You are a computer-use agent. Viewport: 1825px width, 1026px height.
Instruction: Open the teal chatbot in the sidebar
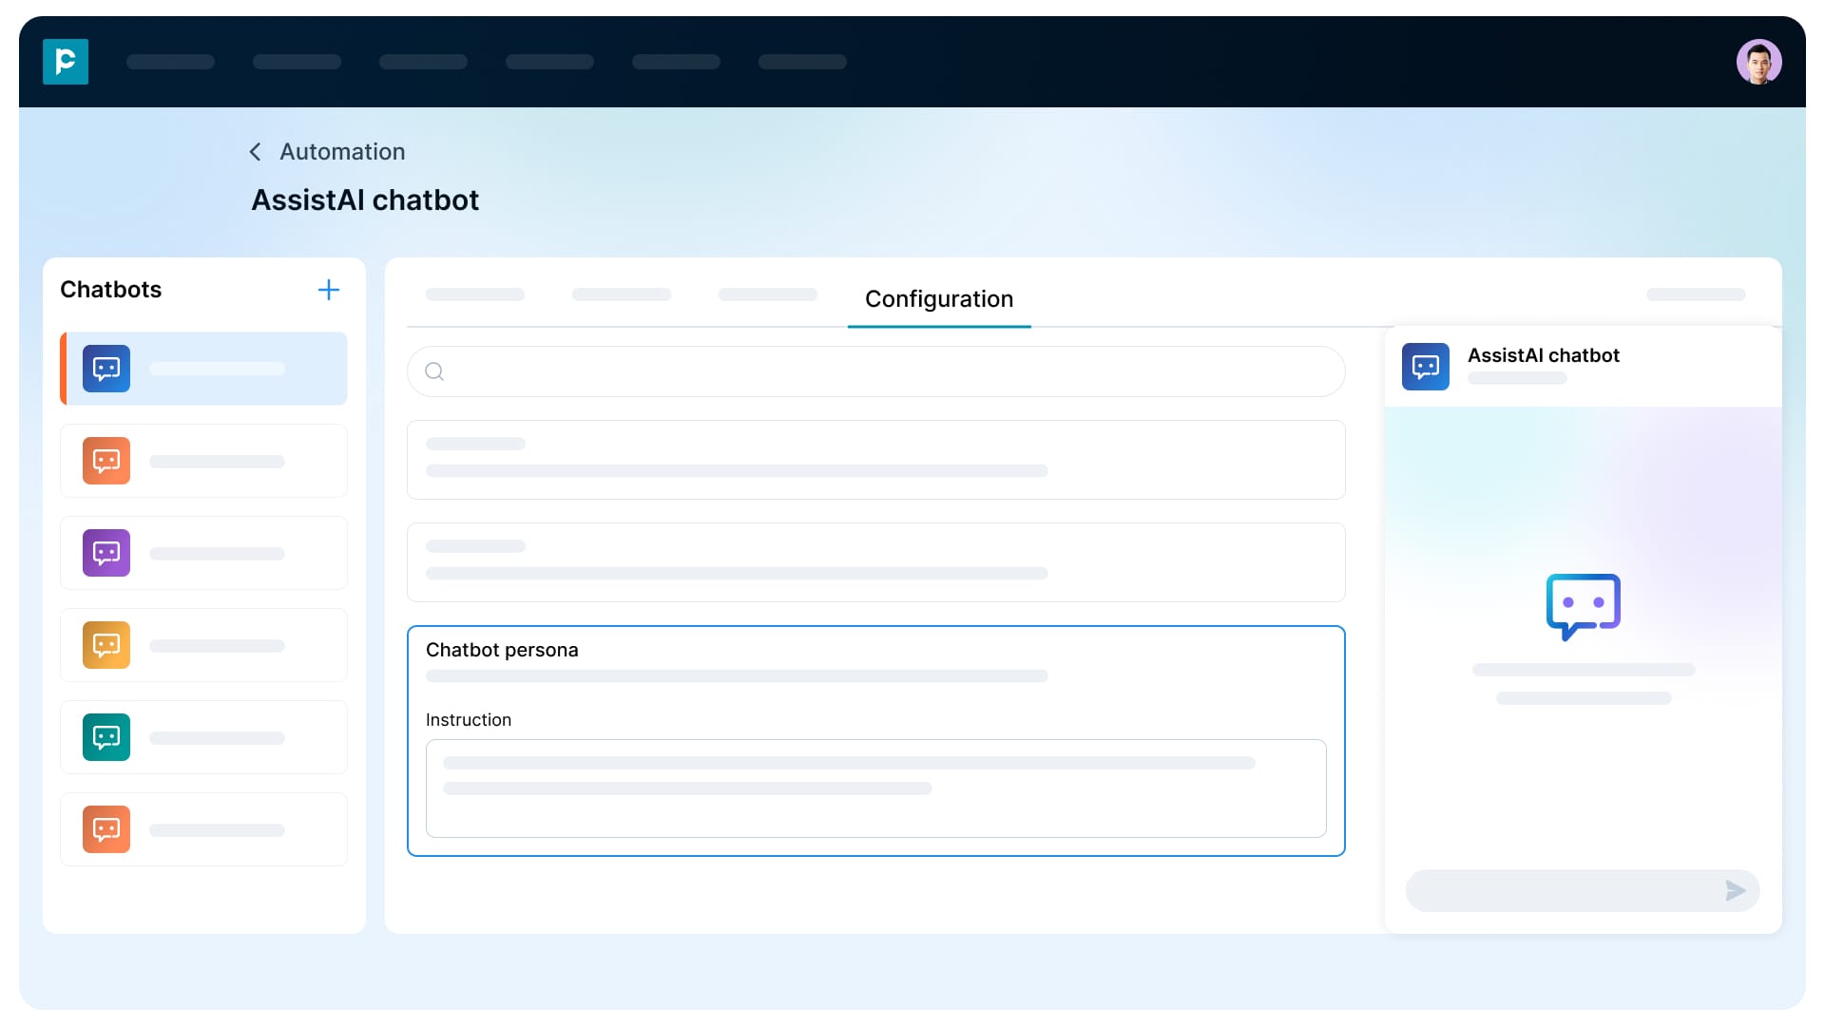pos(106,737)
